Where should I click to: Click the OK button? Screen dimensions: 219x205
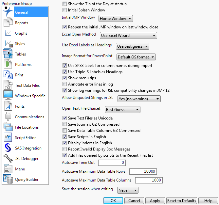click(x=113, y=200)
